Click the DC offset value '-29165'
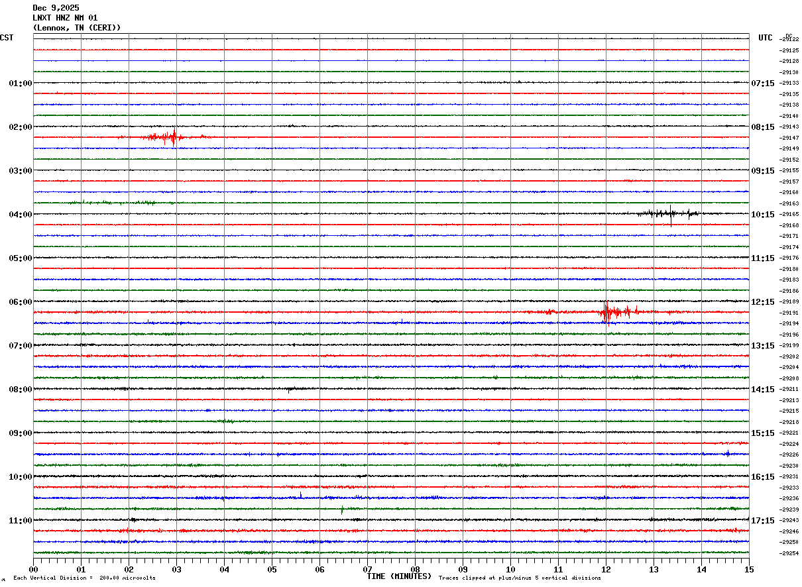The height and width of the screenshot is (587, 802). point(789,214)
